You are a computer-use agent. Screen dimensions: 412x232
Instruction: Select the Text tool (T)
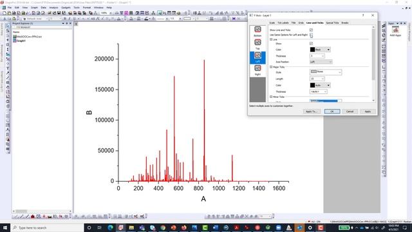point(8,68)
